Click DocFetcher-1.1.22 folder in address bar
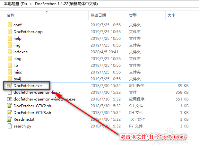This screenshot has width=199, height=149. [x=66, y=4]
